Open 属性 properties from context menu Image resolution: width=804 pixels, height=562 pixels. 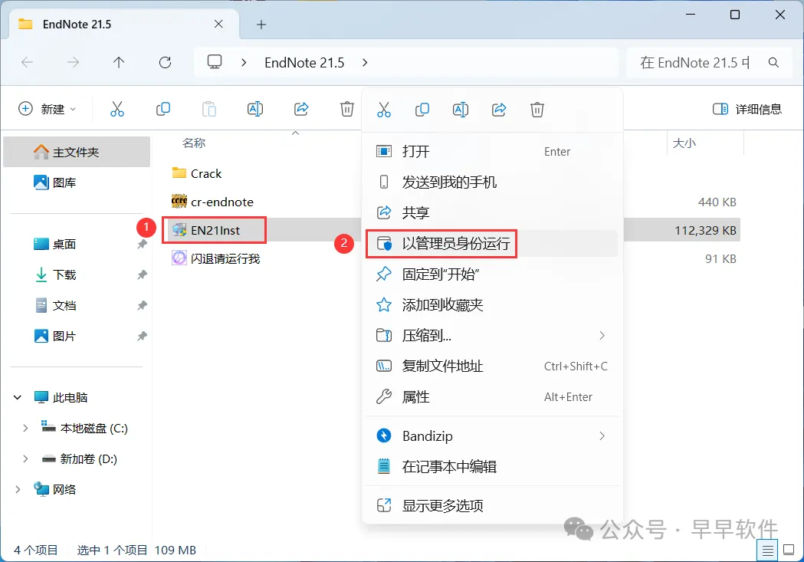tap(492, 397)
